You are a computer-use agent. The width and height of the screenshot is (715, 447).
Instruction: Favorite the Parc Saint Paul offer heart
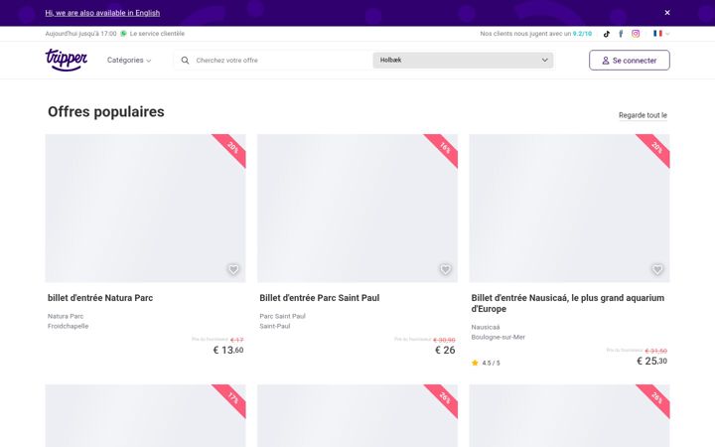coord(446,269)
